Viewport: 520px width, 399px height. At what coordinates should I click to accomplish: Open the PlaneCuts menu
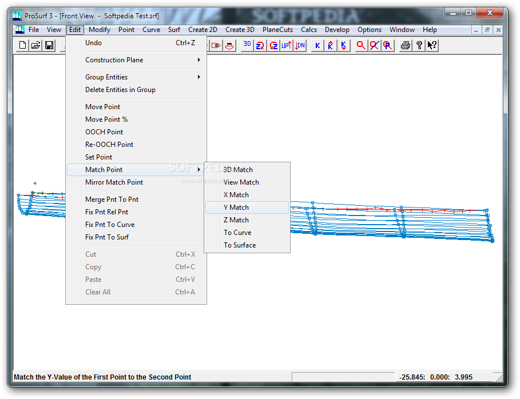[277, 30]
